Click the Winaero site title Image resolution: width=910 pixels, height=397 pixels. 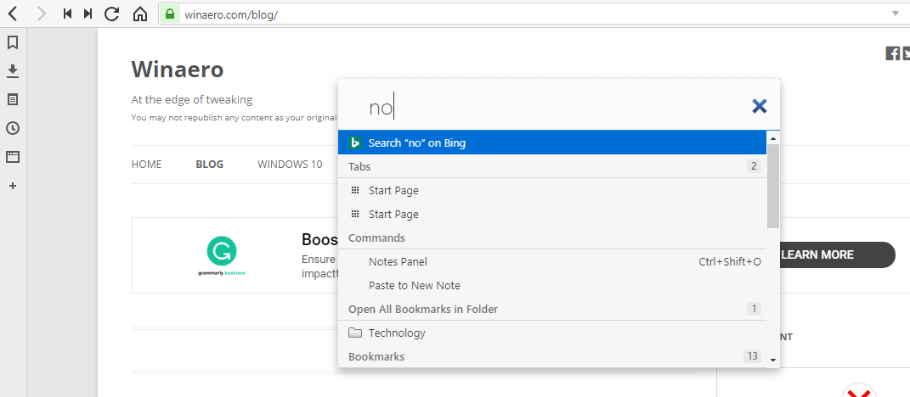pos(177,69)
